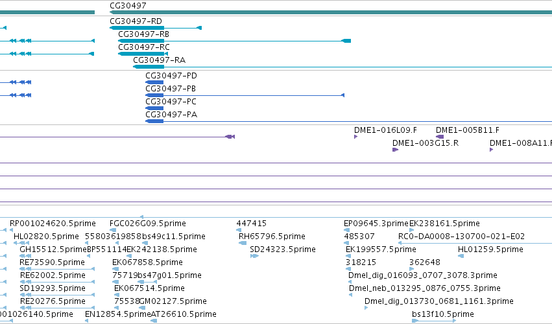Select transcript CG30497-RB
This screenshot has width=552, height=324.
143,34
